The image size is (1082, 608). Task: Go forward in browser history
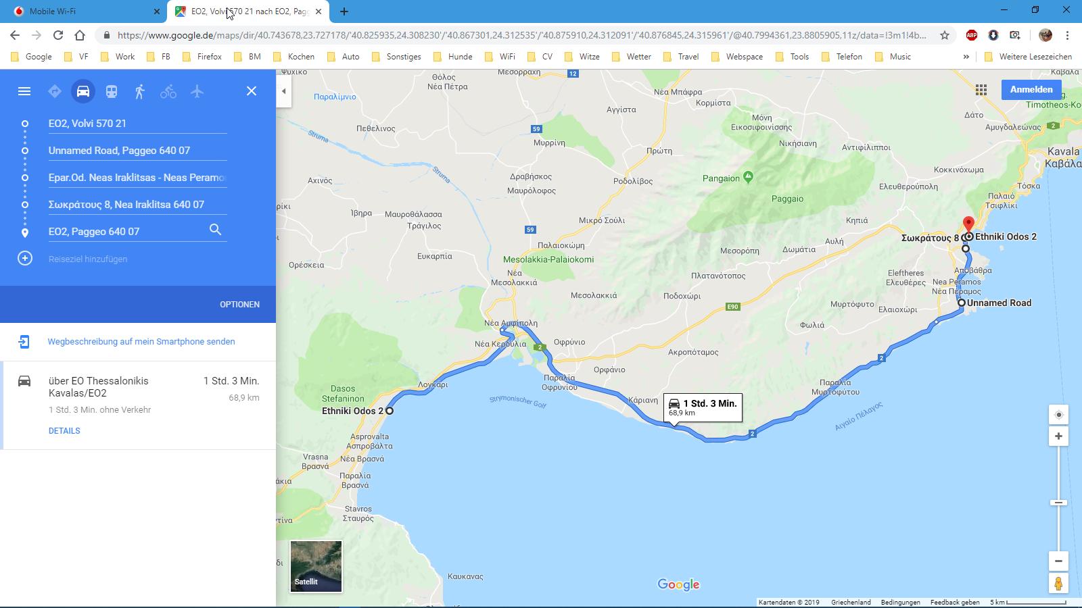[37, 35]
